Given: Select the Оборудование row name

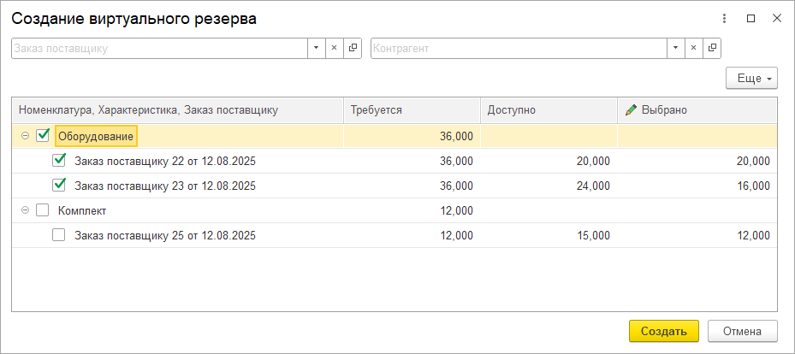Looking at the screenshot, I should [96, 136].
